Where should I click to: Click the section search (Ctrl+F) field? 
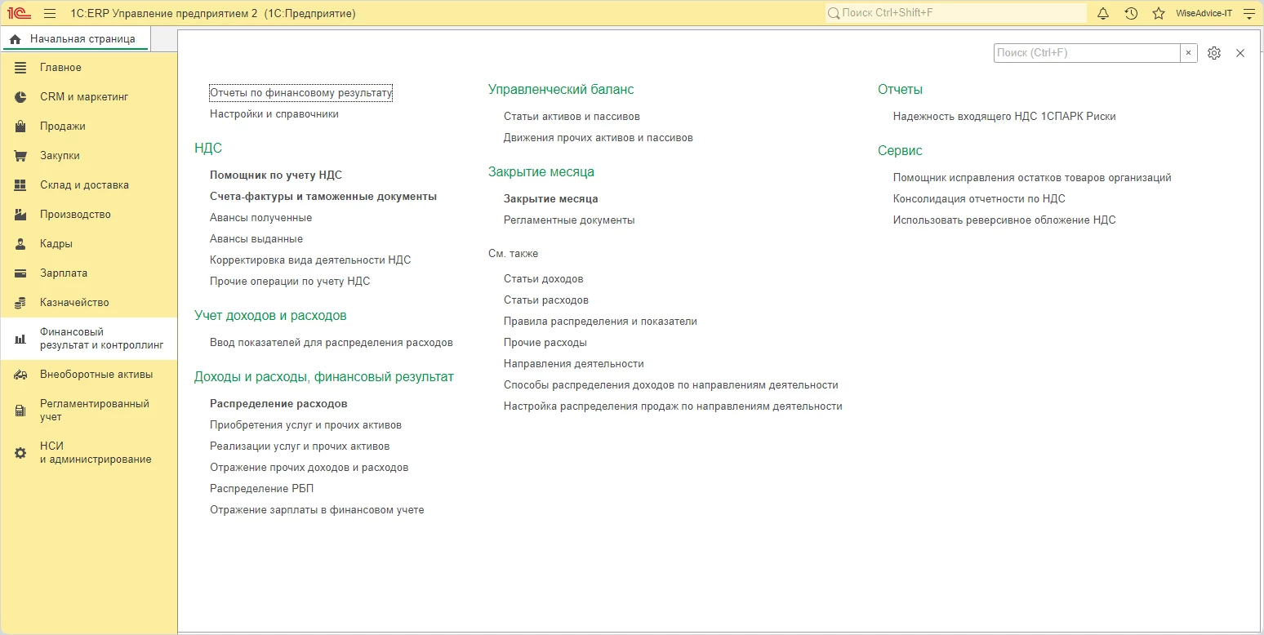1087,53
